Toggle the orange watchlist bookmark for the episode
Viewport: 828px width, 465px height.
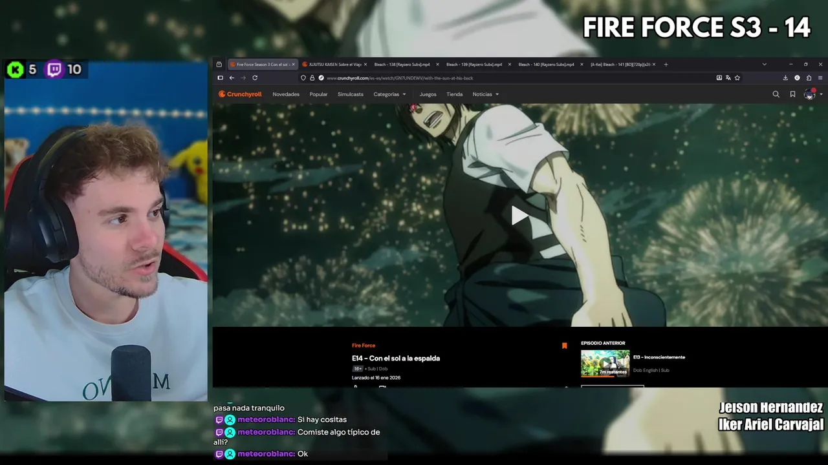(564, 346)
